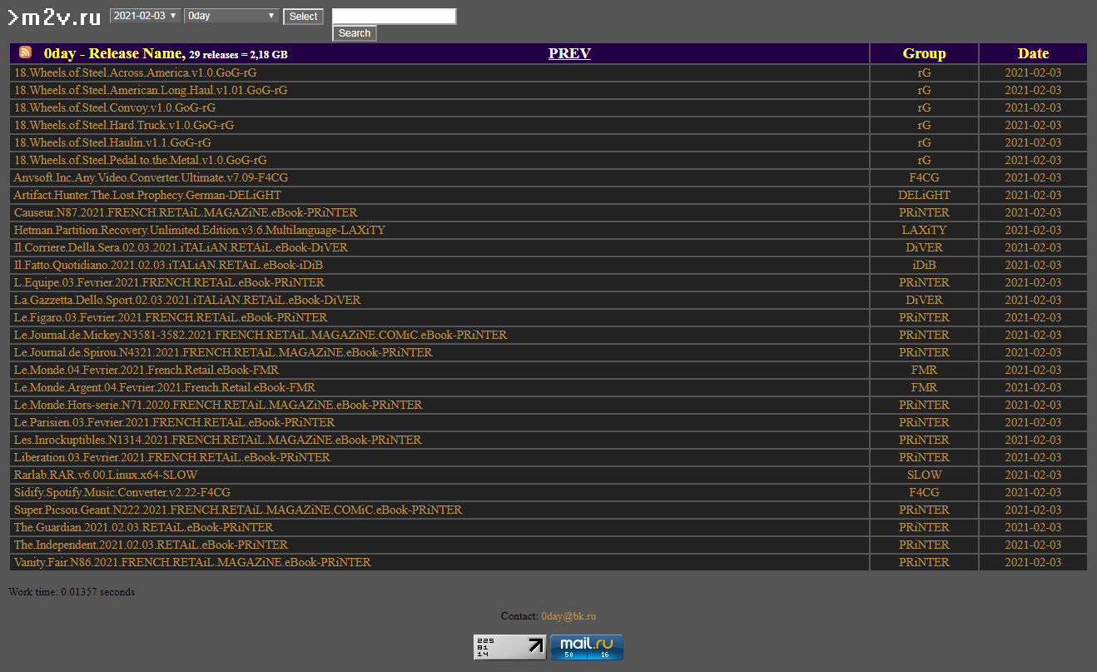Click the 0day@bk.ru contact email link
Viewport: 1097px width, 672px height.
(x=568, y=616)
